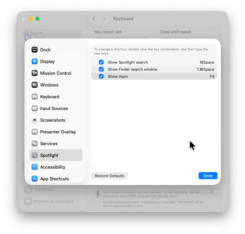Select the F4 shortcut for Show Apps

212,77
